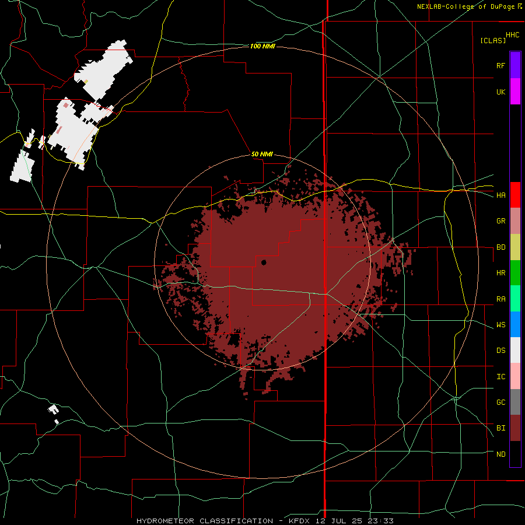Click the BD legend label

pyautogui.click(x=501, y=247)
